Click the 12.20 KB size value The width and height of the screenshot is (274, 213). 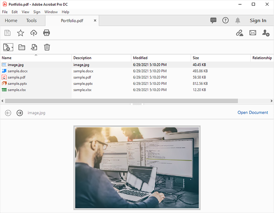(199, 90)
